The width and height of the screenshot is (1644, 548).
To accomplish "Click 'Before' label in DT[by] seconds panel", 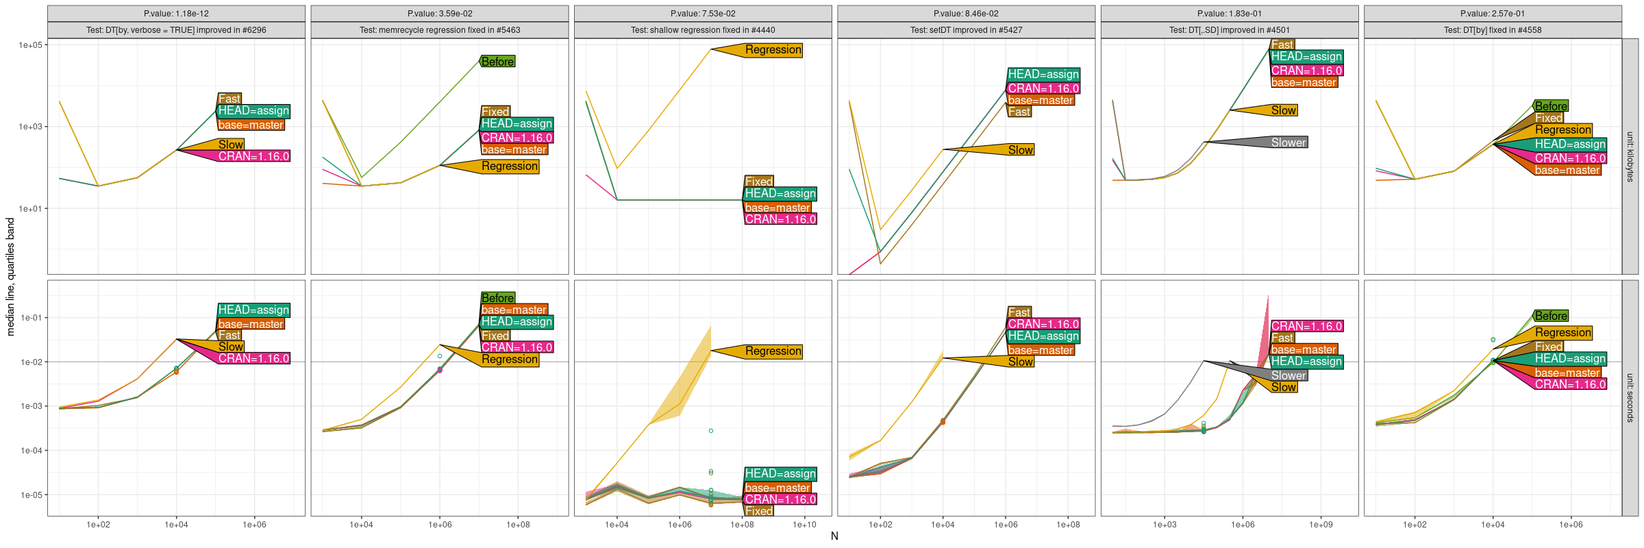I will click(1552, 316).
